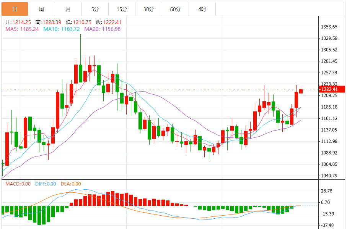Open the 60分 timeframe tab
This screenshot has width=347, height=229.
pos(175,9)
